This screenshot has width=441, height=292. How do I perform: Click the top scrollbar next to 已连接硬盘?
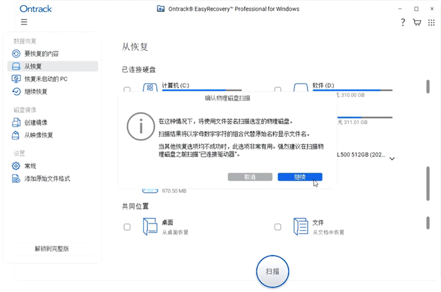428,86
